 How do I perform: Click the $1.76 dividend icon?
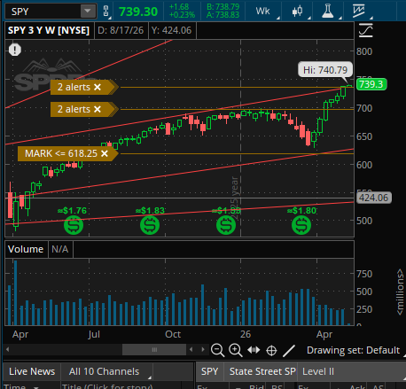point(74,225)
